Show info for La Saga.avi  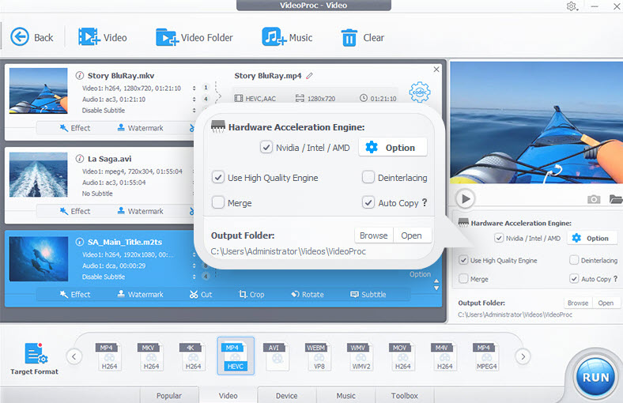(80, 159)
